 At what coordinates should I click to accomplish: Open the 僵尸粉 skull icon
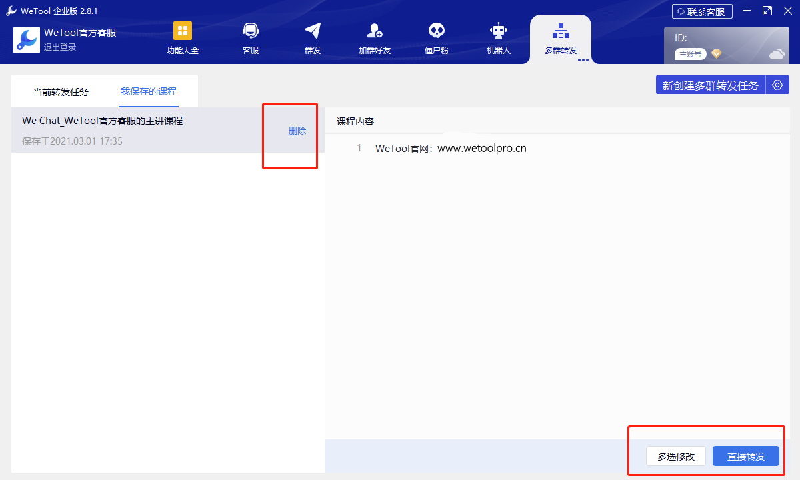tap(437, 31)
